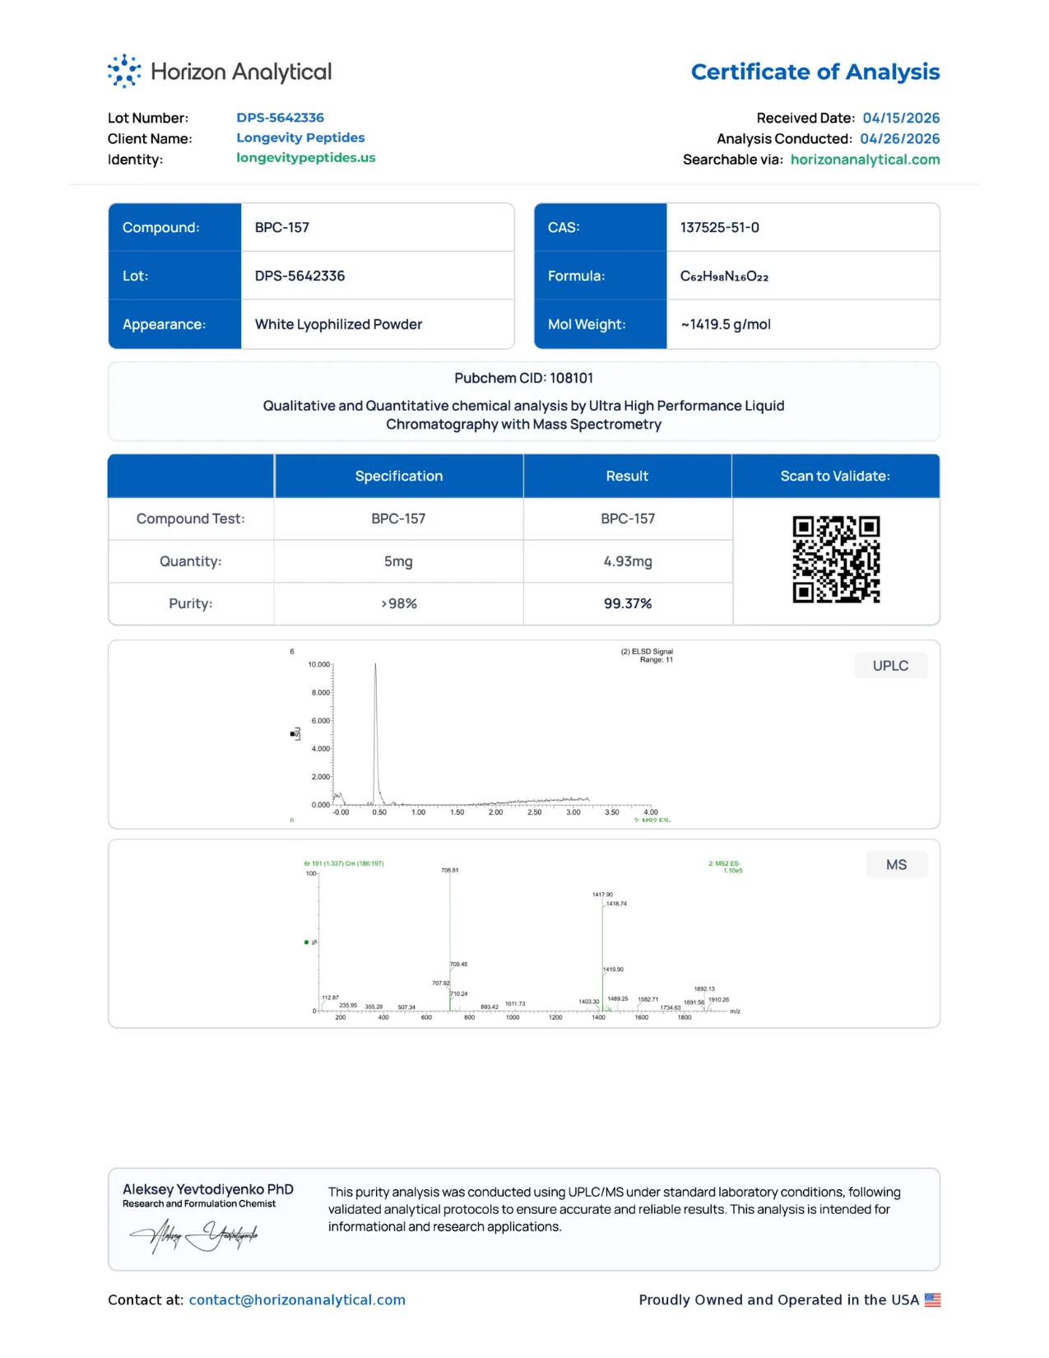Click the Quantity result 4.93mg

pos(628,561)
